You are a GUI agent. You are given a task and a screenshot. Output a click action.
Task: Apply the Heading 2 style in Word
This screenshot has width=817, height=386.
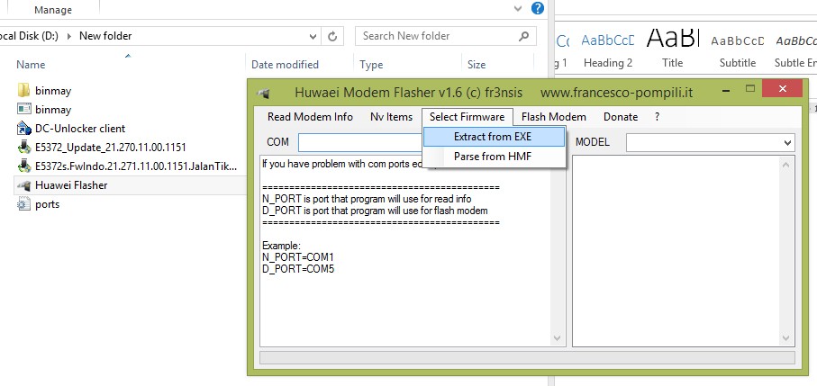[x=608, y=50]
